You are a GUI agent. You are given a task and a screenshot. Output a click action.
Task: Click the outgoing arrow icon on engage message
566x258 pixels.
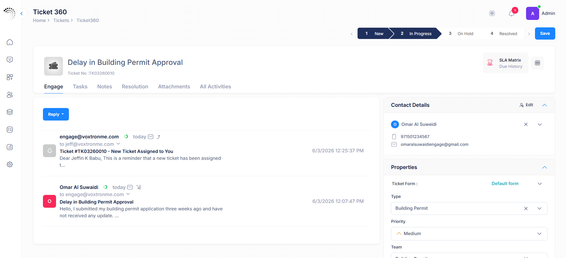159,137
